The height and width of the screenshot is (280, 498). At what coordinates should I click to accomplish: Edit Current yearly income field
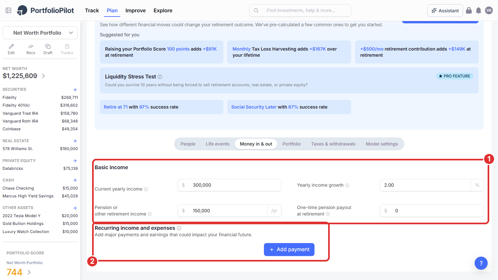point(230,185)
